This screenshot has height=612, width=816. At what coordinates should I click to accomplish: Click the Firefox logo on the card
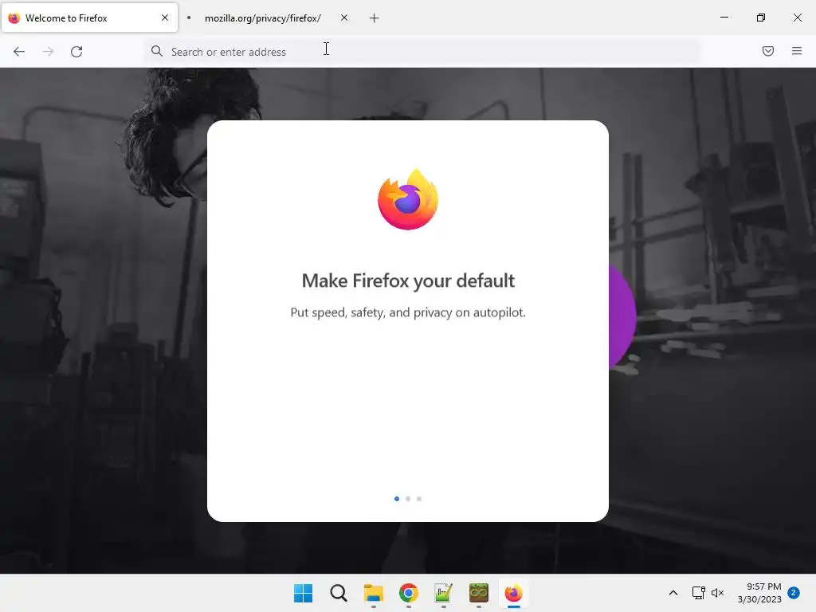408,199
